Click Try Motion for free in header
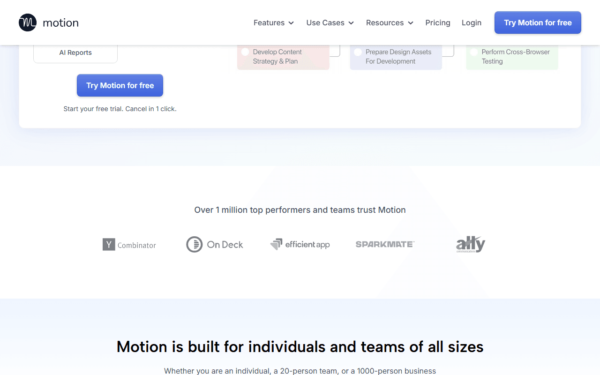Screen dimensions: 600x375 click(538, 22)
